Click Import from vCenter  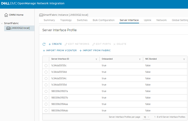coord(59,50)
